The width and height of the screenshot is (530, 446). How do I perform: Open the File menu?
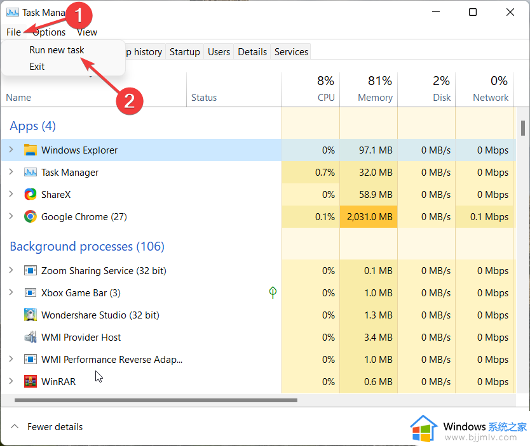13,32
